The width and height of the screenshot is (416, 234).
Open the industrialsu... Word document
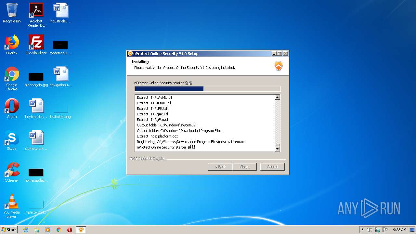coord(60,13)
